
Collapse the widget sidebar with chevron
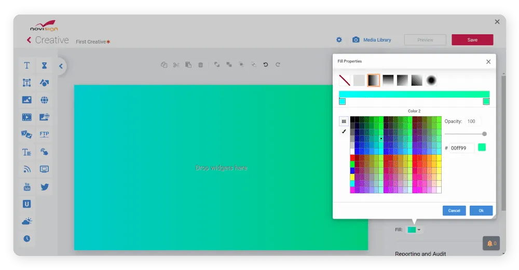pyautogui.click(x=61, y=66)
